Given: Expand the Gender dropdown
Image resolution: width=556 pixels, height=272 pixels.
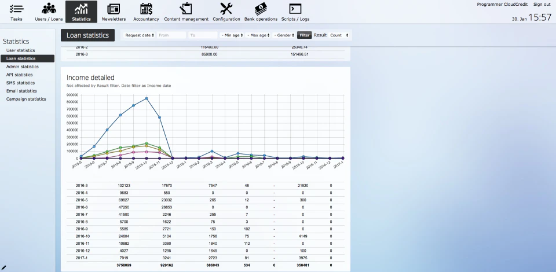Looking at the screenshot, I should (284, 35).
